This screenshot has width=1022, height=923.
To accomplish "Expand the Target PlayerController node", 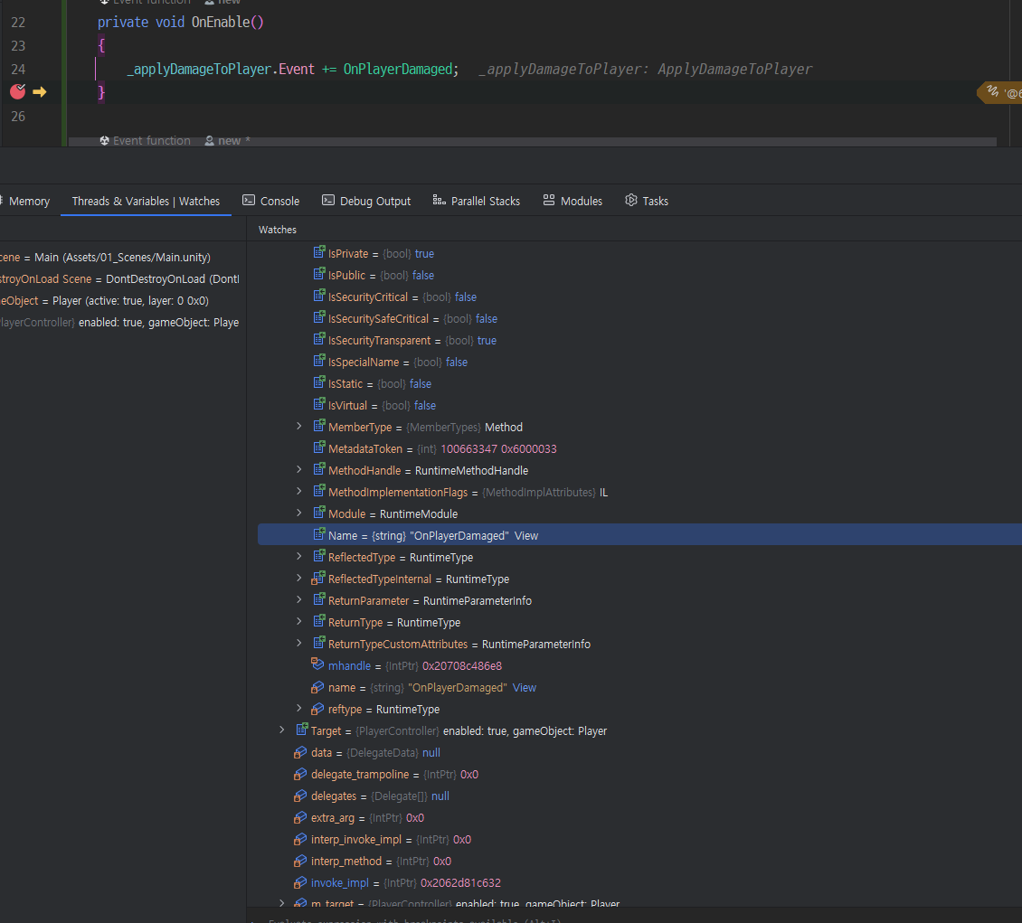I will pyautogui.click(x=281, y=730).
